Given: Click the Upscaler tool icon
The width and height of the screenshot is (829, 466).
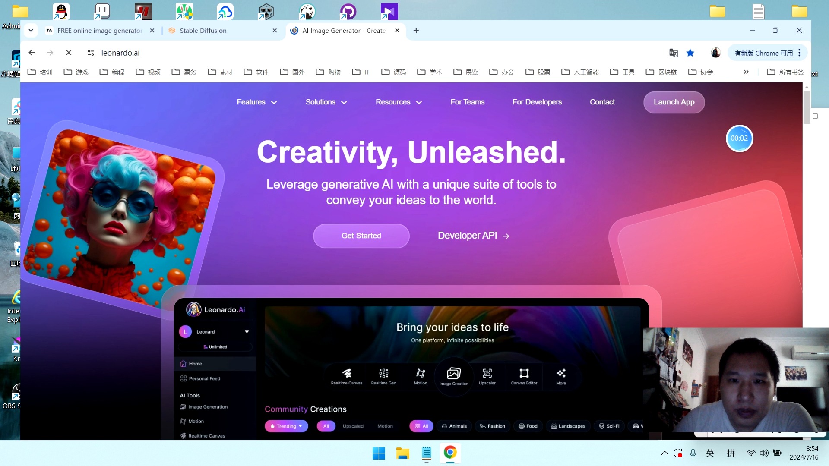Looking at the screenshot, I should pos(487,376).
